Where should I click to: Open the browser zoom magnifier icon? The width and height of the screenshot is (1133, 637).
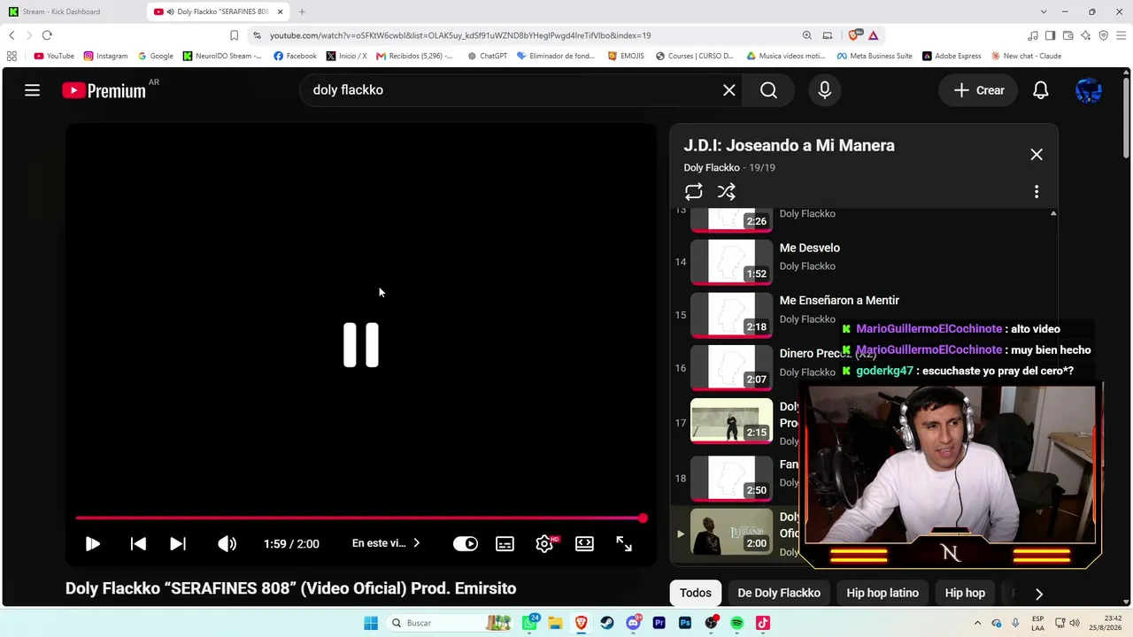coord(806,35)
